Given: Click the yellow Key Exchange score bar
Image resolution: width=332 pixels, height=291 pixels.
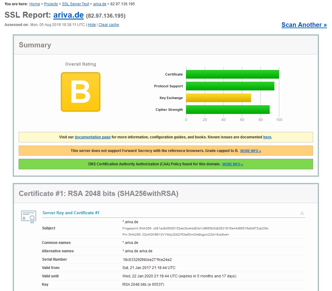Looking at the screenshot, I should [218, 98].
